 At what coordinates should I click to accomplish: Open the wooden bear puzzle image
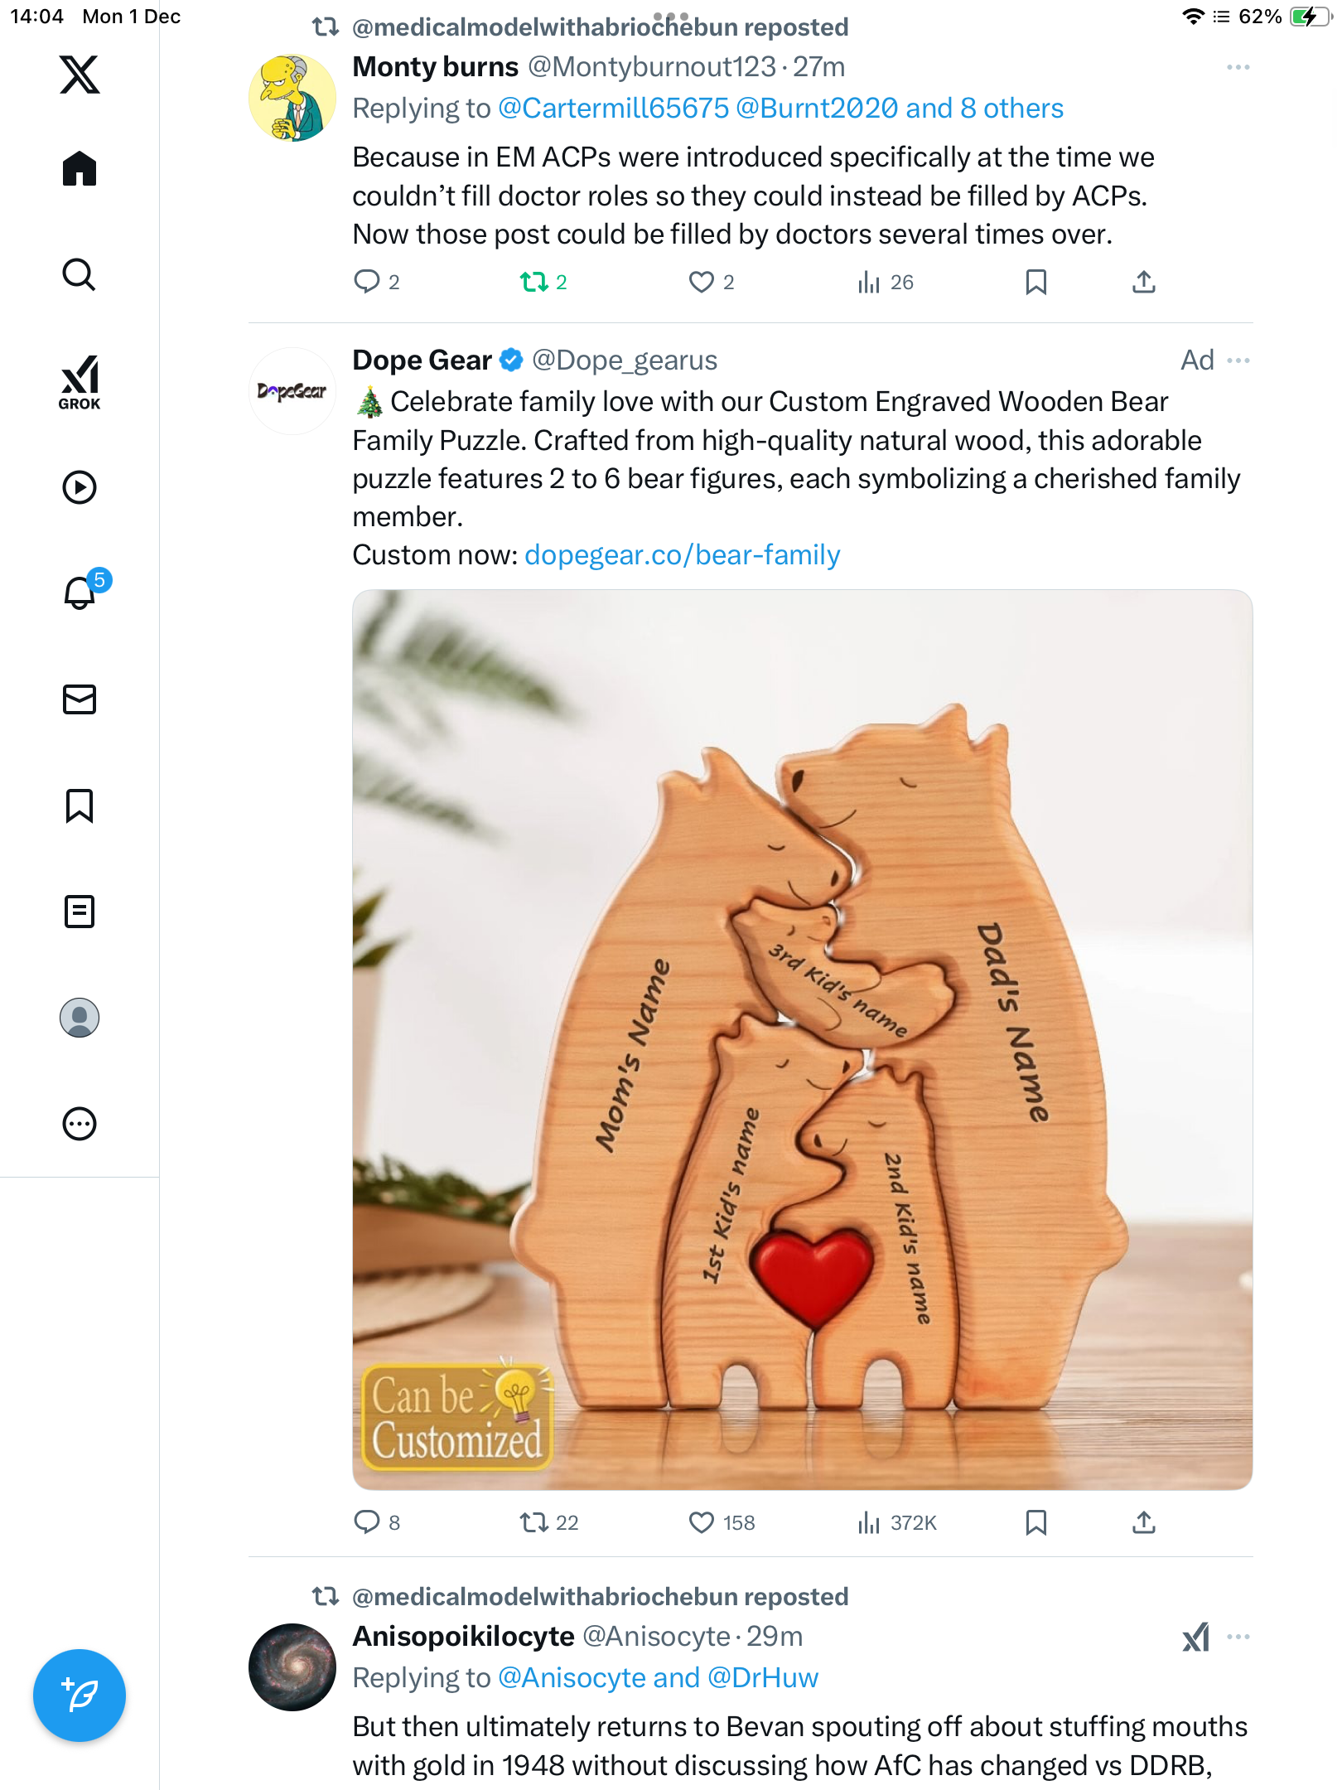tap(802, 1039)
